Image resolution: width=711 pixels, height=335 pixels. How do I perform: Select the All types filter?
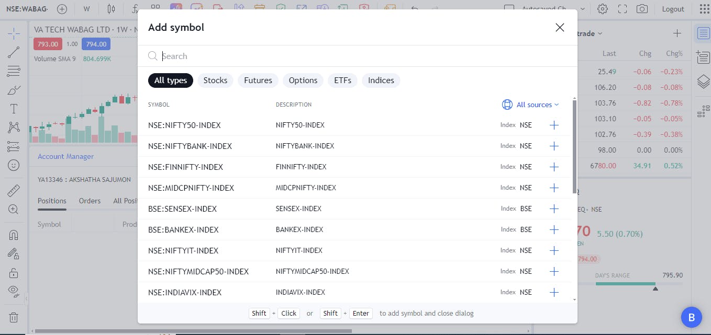pyautogui.click(x=171, y=80)
